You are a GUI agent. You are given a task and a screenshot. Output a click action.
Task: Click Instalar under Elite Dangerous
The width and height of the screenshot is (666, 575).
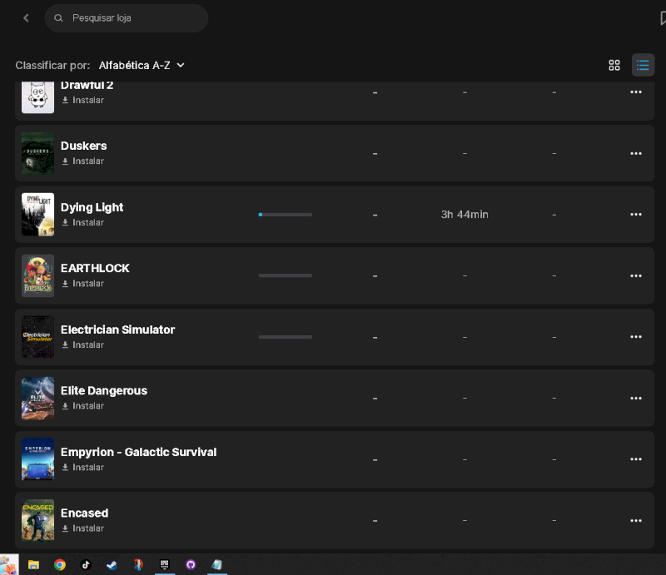point(82,406)
